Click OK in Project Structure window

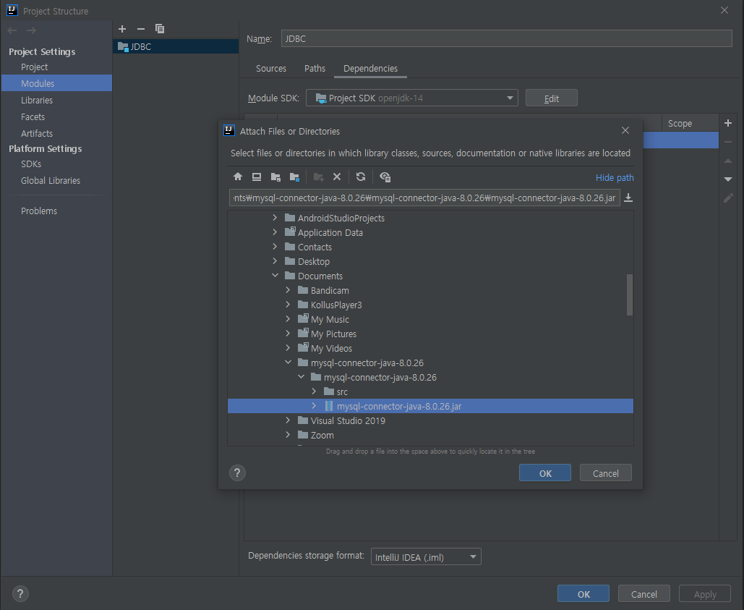click(x=583, y=594)
